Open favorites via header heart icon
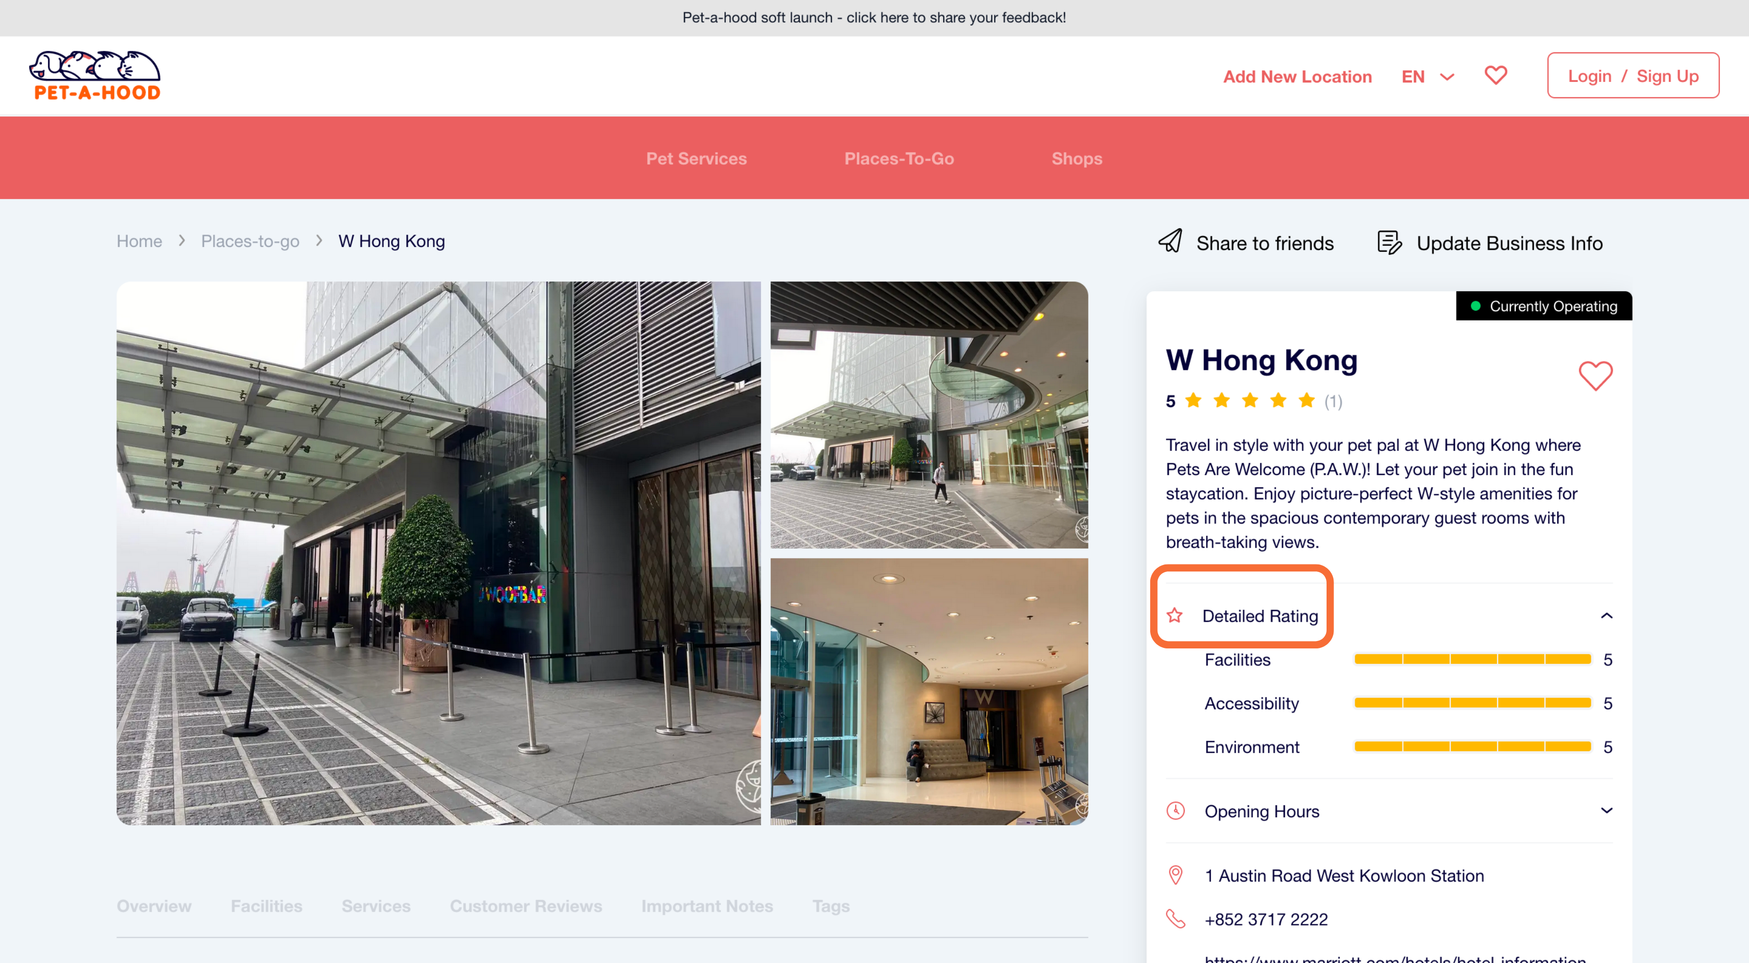 pyautogui.click(x=1495, y=76)
